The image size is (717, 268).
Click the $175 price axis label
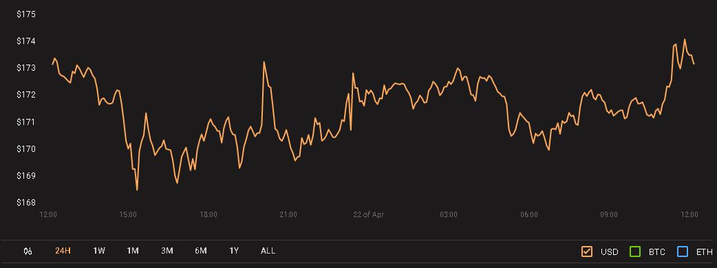[x=26, y=14]
